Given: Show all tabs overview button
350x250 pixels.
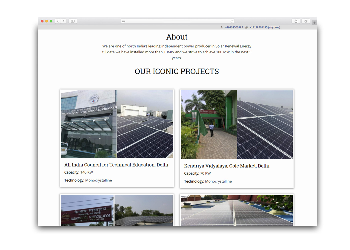Looking at the screenshot, I should 306,21.
